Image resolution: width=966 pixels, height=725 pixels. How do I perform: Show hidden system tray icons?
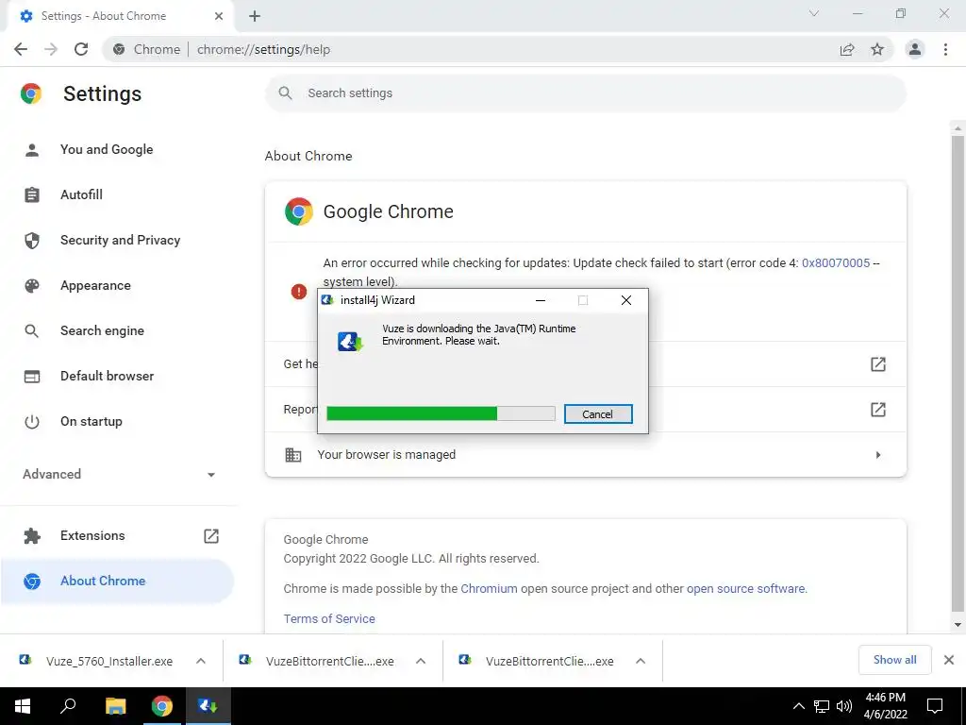point(798,706)
